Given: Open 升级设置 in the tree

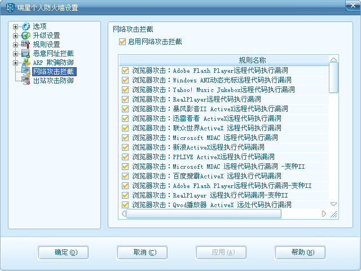Looking at the screenshot, I should [46, 36].
